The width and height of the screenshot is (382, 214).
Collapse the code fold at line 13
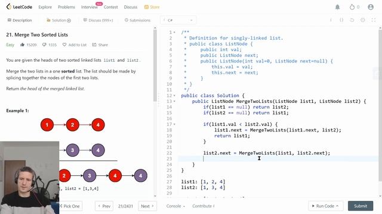pos(174,102)
